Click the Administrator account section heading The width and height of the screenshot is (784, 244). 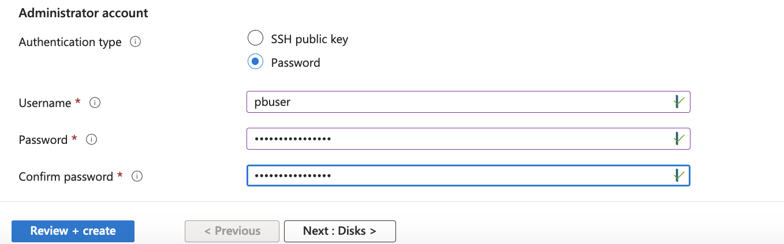[x=83, y=13]
